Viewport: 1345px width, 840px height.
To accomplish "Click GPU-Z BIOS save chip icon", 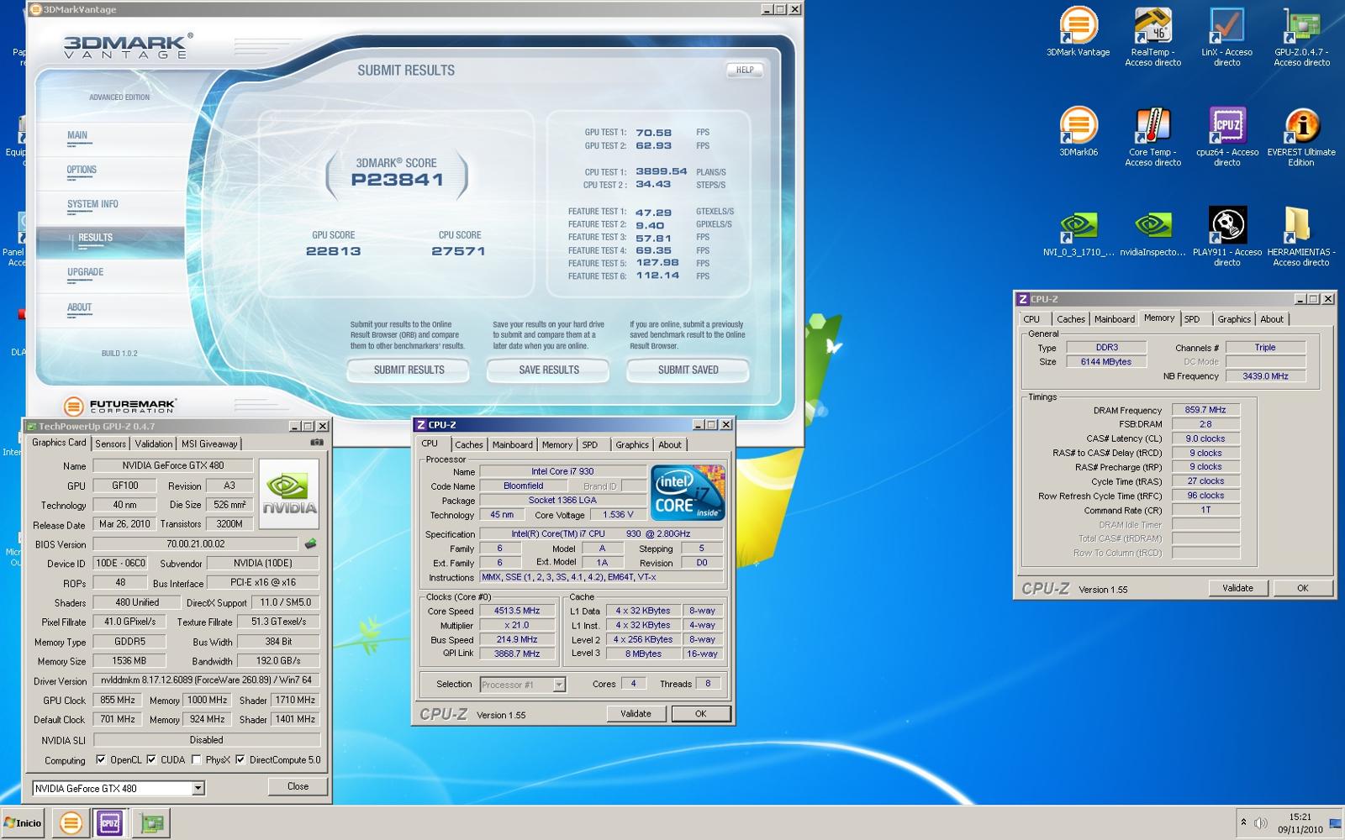I will 311,543.
